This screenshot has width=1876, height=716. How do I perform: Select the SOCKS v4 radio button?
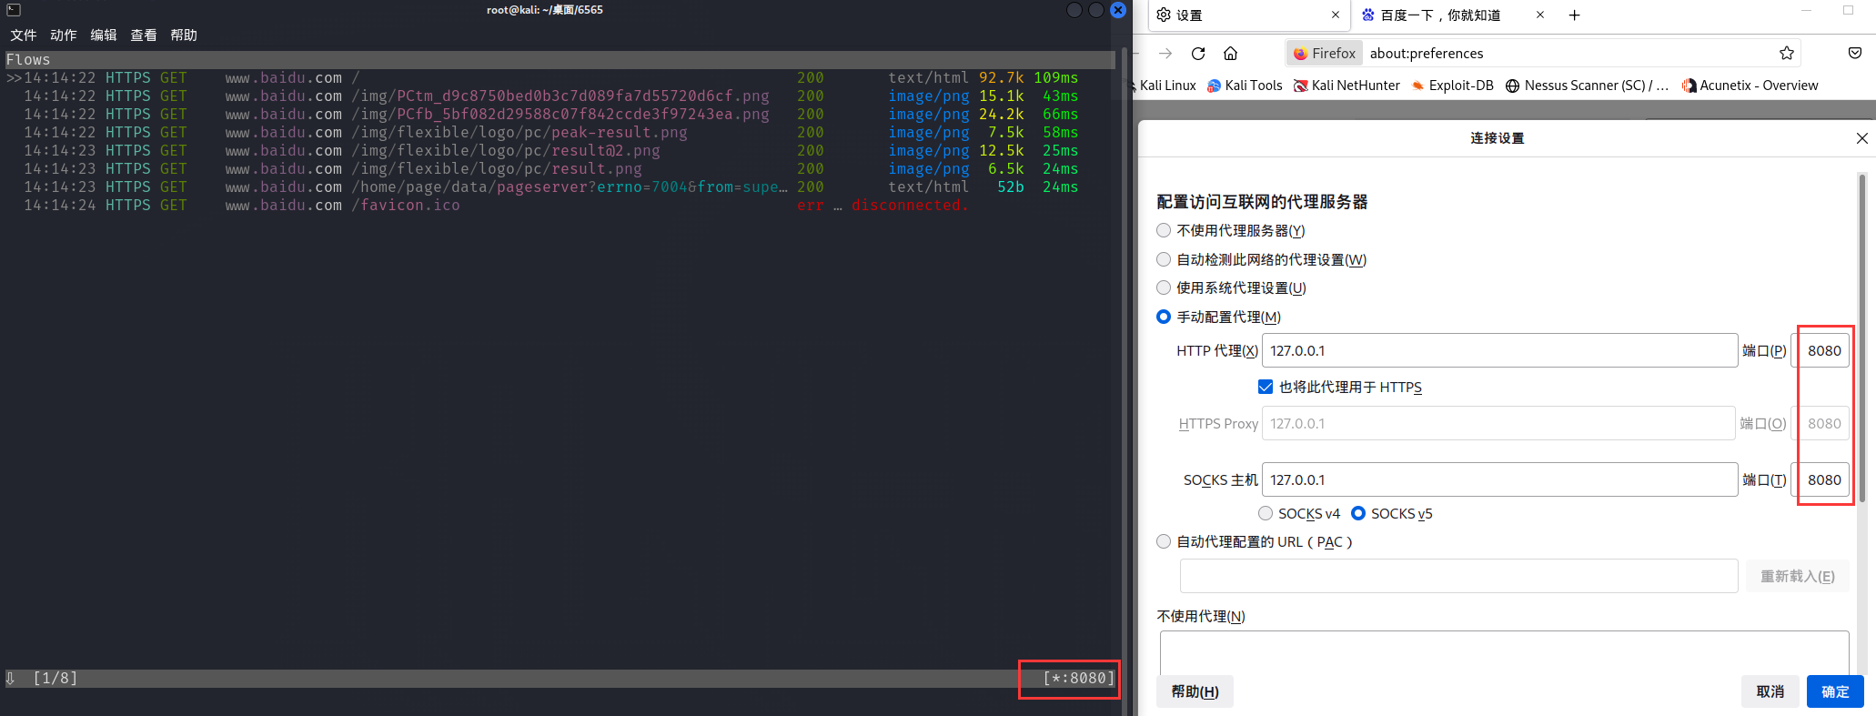[x=1266, y=513]
